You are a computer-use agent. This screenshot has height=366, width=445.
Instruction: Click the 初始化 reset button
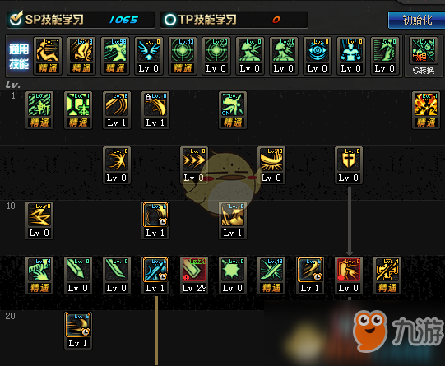[x=416, y=20]
